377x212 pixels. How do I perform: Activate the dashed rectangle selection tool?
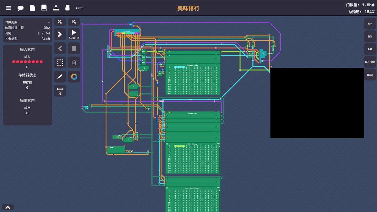point(60,63)
